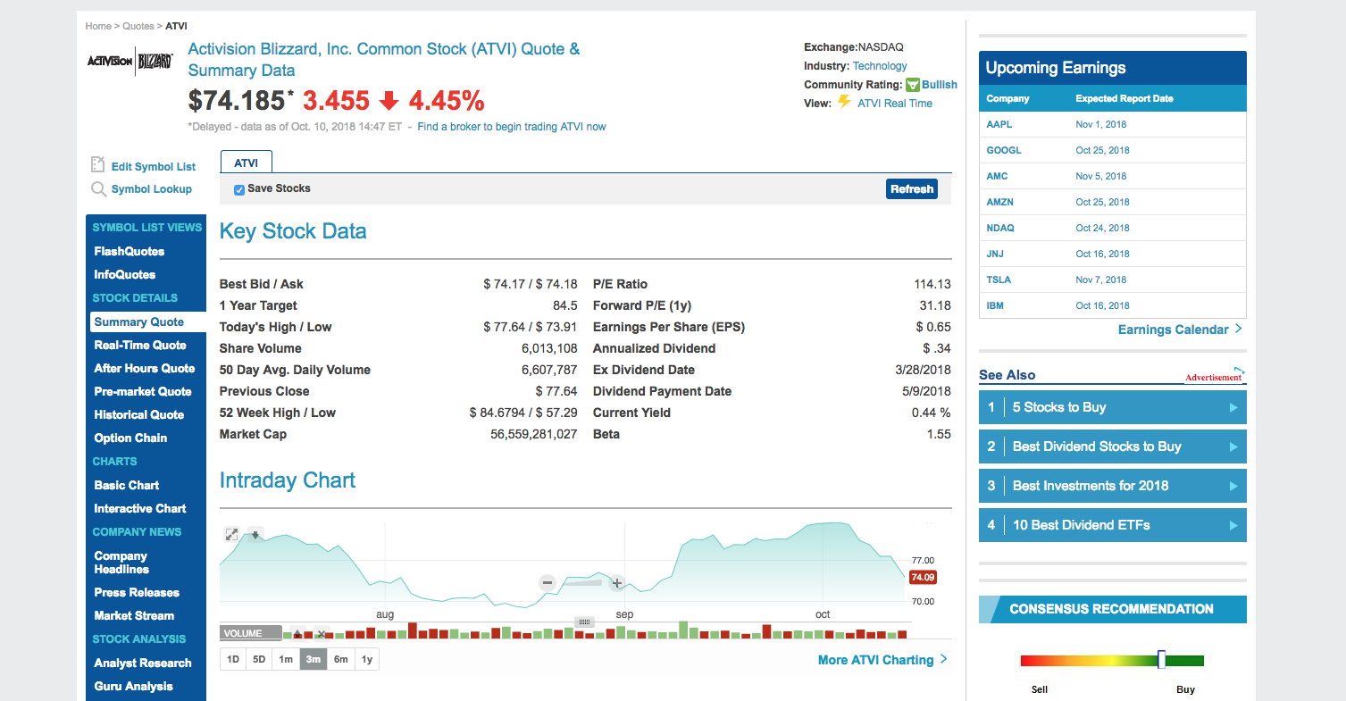
Task: Switch chart range to 1y
Action: tap(367, 659)
